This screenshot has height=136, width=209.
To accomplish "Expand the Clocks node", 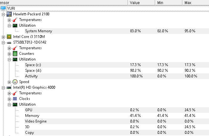I will click(x=9, y=99).
